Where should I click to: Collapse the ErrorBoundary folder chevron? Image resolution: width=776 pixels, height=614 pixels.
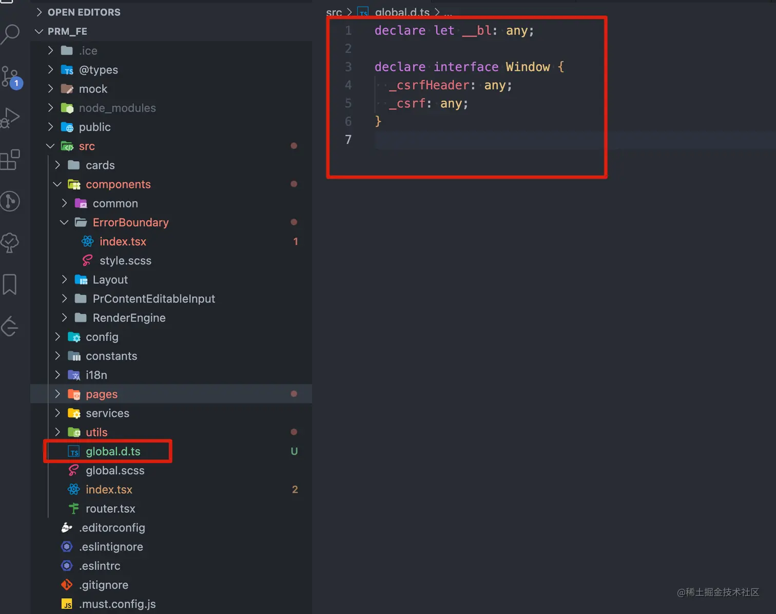(64, 222)
